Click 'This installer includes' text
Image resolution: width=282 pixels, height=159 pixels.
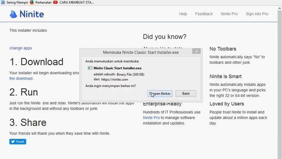click(x=28, y=30)
